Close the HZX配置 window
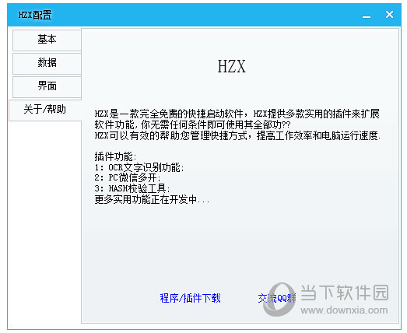Screen dimensions: 407x333 click(x=389, y=15)
